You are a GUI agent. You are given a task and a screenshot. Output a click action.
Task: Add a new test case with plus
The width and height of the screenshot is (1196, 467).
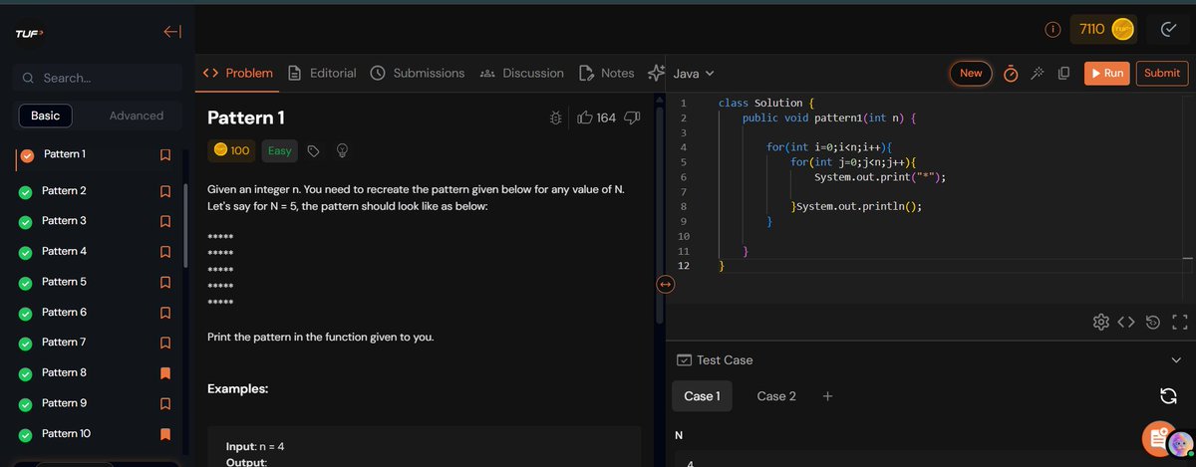click(x=827, y=396)
